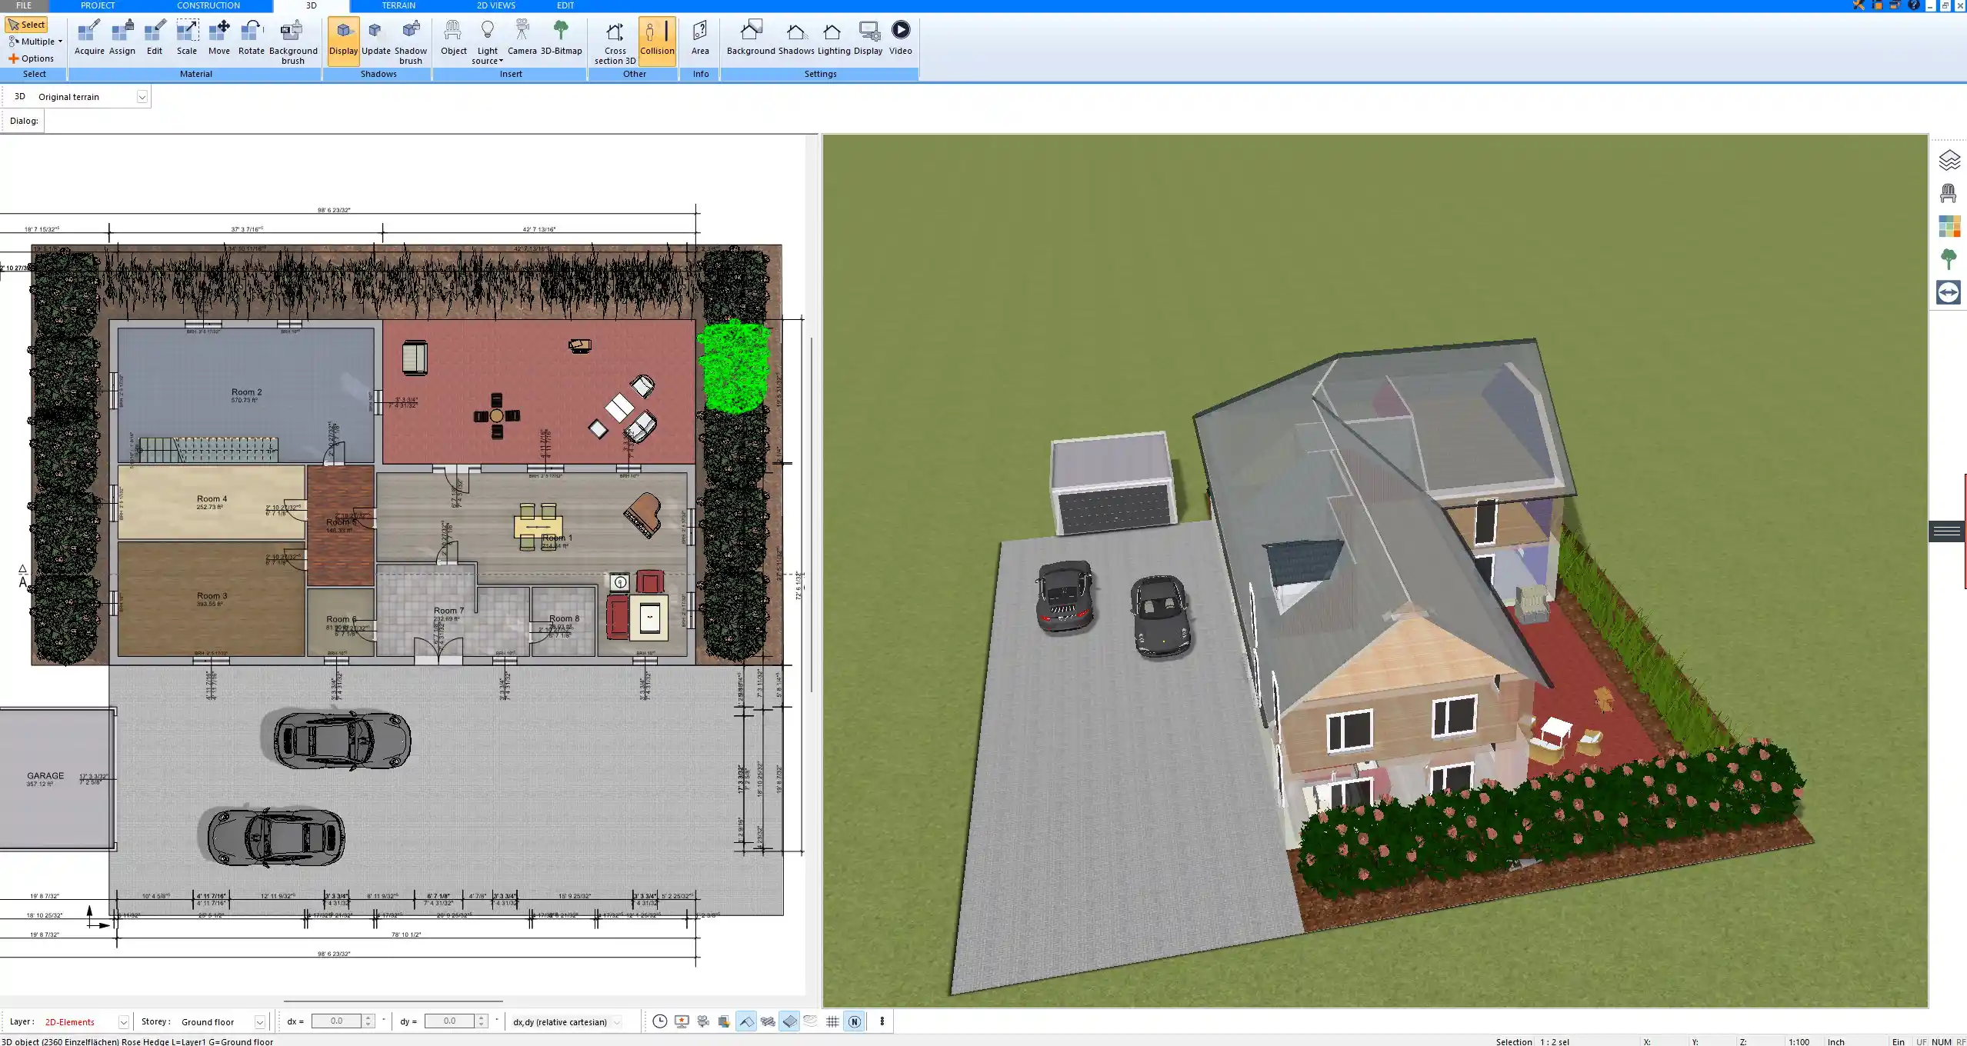Pick the Move material tool
Image resolution: width=1967 pixels, height=1046 pixels.
[x=219, y=38]
